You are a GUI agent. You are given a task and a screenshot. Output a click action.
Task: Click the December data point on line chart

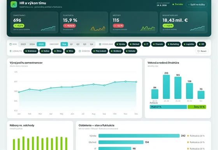click(x=136, y=82)
